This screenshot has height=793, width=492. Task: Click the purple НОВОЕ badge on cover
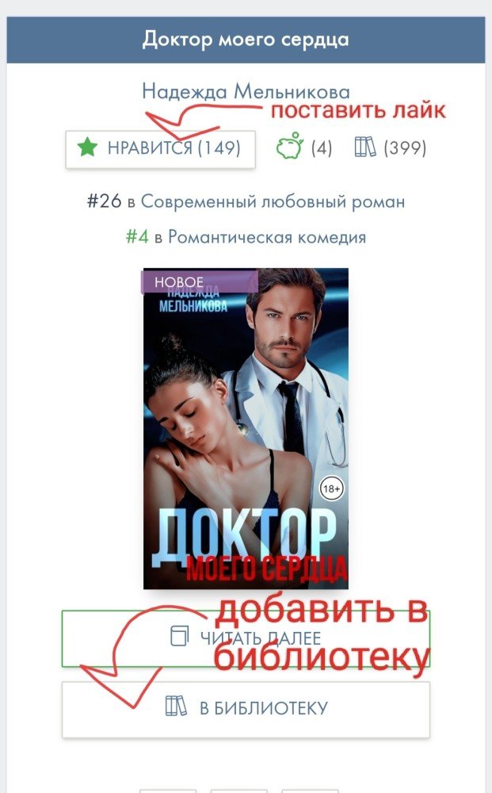tap(200, 282)
